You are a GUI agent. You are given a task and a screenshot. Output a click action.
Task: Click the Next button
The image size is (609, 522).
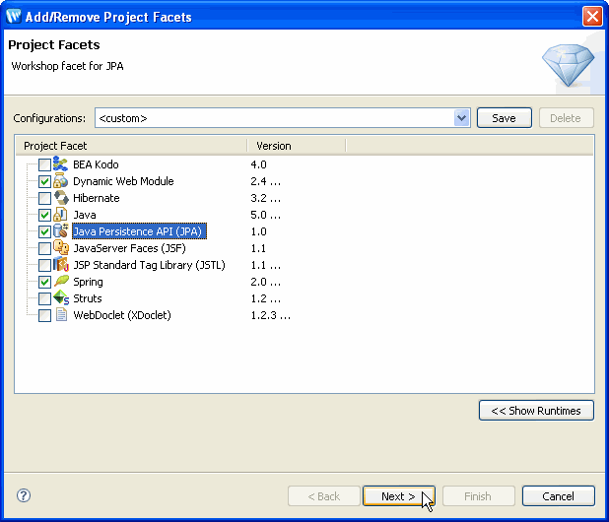(x=398, y=496)
